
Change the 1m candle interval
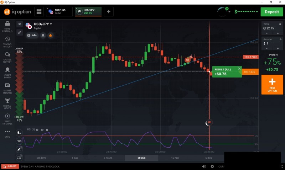[x=19, y=141]
